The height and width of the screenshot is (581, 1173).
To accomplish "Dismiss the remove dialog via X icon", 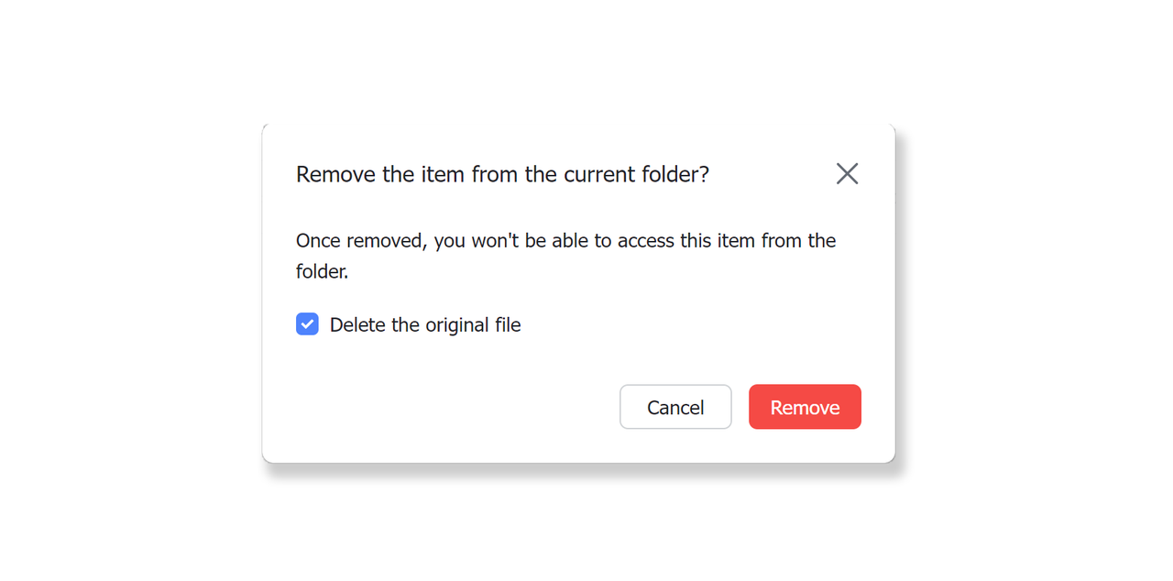I will point(847,173).
